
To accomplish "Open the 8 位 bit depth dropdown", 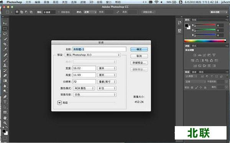I will [107, 88].
